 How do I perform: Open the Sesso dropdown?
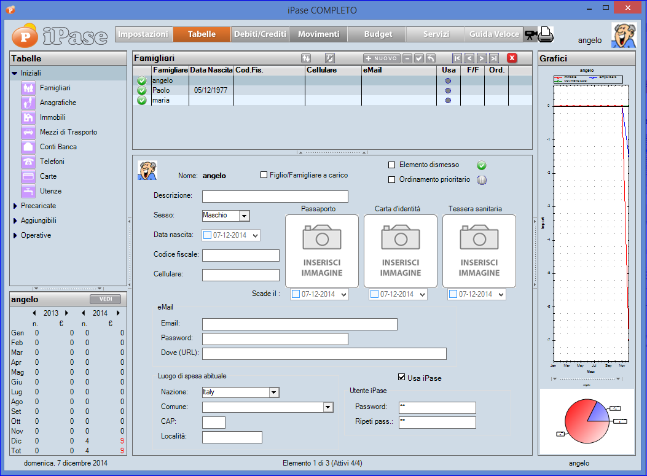[x=244, y=216]
